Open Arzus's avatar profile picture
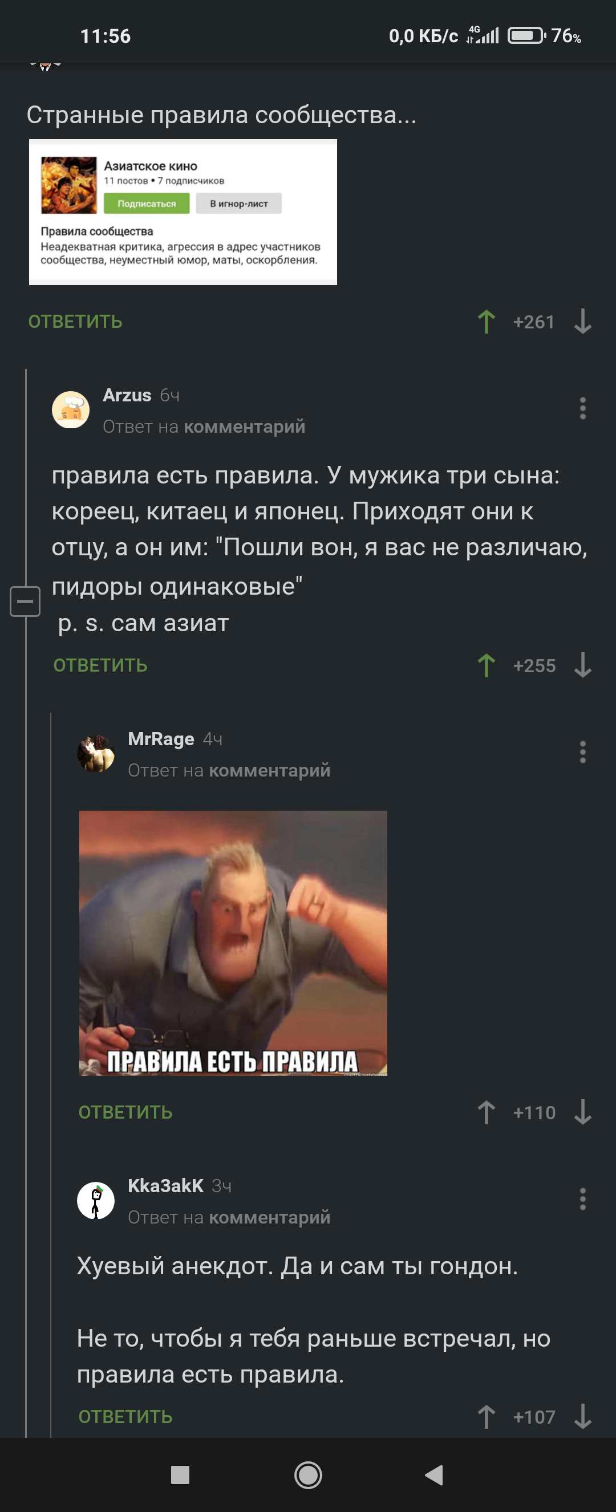 coord(71,410)
